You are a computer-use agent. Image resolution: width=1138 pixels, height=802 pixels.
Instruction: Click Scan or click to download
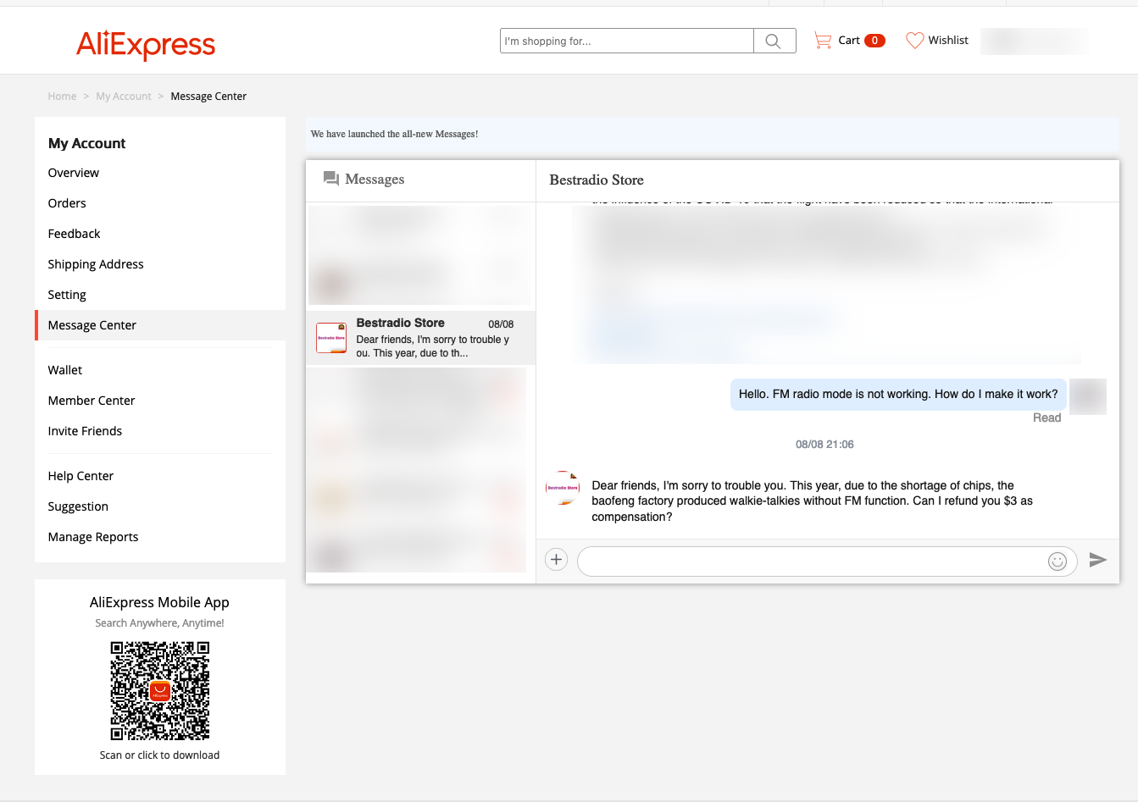tap(159, 755)
